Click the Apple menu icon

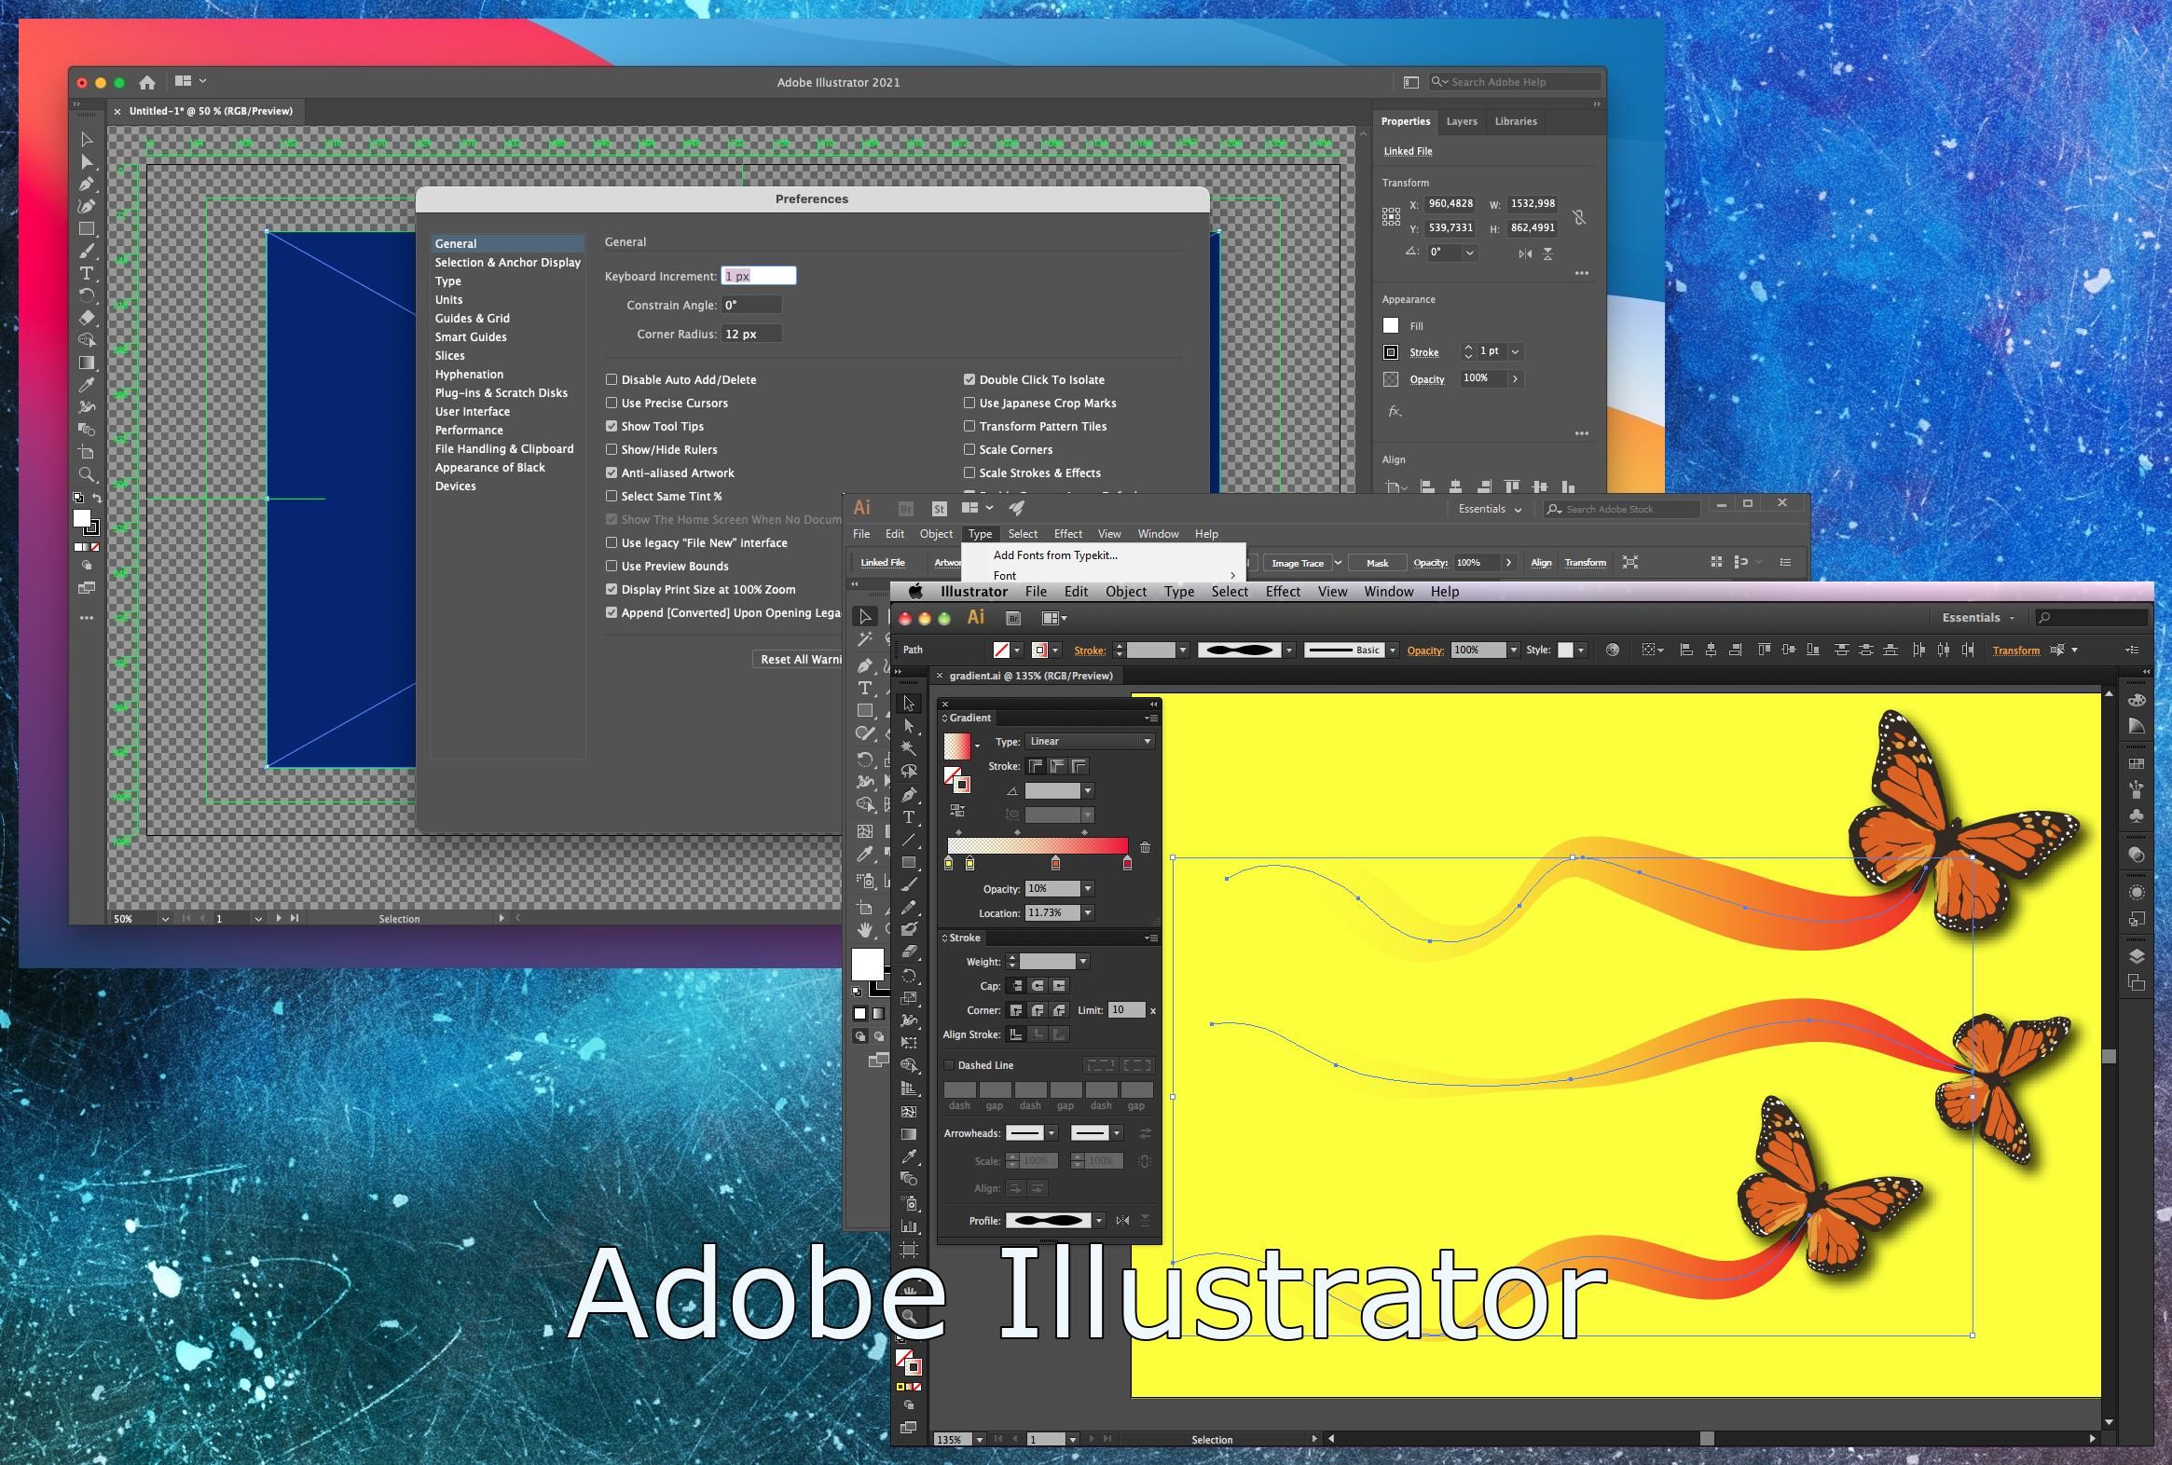click(916, 592)
